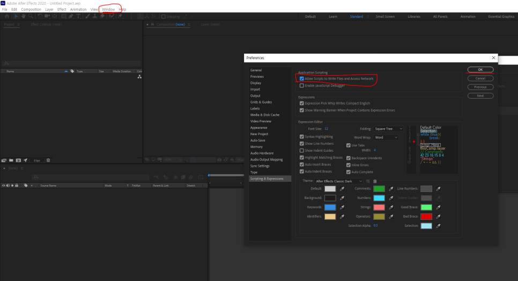Switch to the Learn workspace
Image resolution: width=518 pixels, height=281 pixels.
[x=333, y=17]
